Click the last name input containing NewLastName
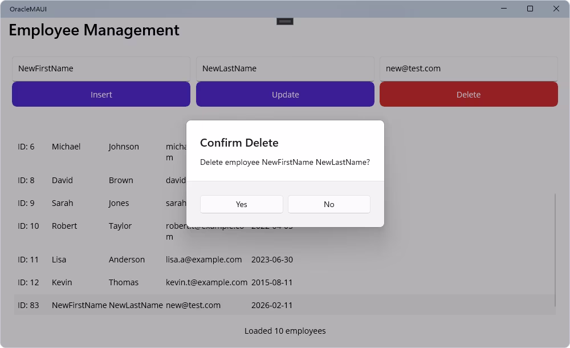Viewport: 570px width, 348px height. coord(285,68)
